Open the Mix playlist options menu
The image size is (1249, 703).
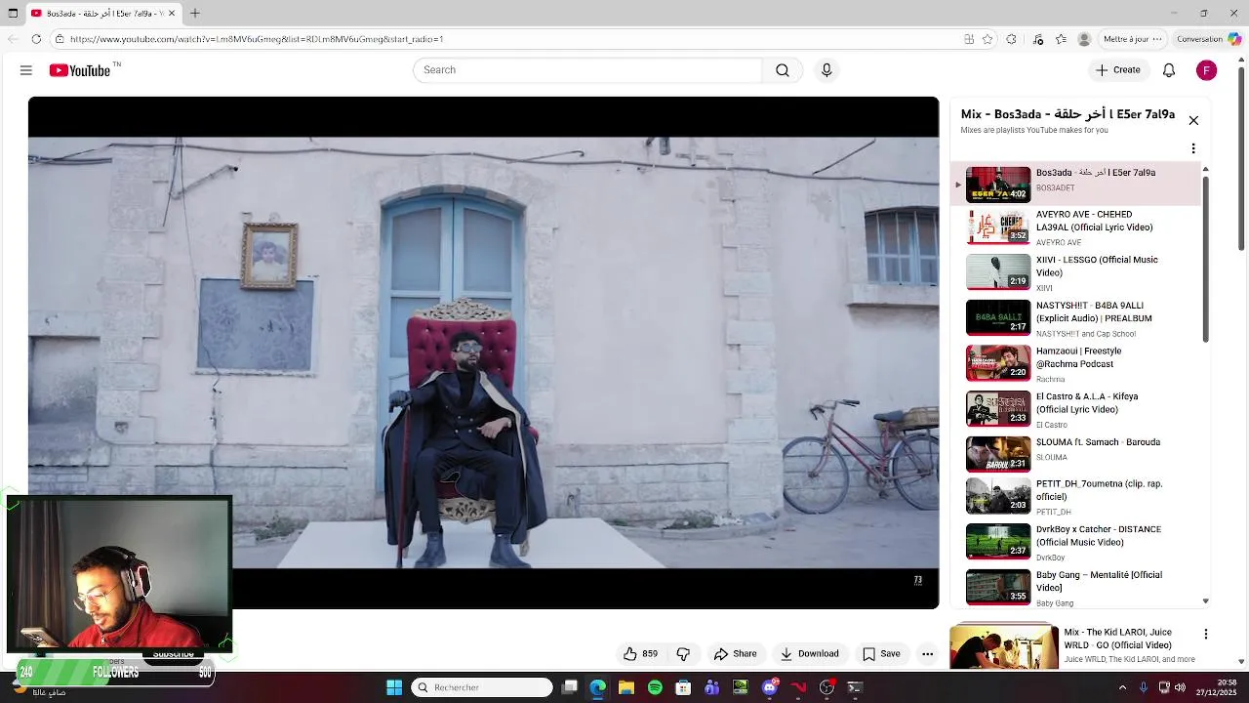(x=1193, y=148)
